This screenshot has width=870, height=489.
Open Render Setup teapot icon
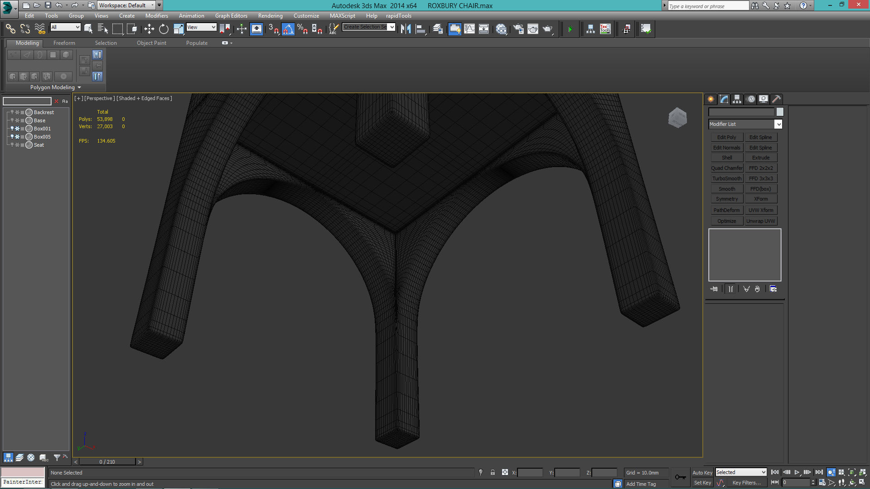click(x=518, y=29)
